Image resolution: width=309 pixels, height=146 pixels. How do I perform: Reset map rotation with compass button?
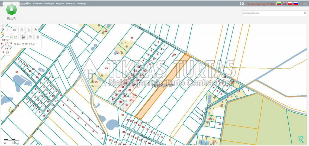click(x=7, y=44)
